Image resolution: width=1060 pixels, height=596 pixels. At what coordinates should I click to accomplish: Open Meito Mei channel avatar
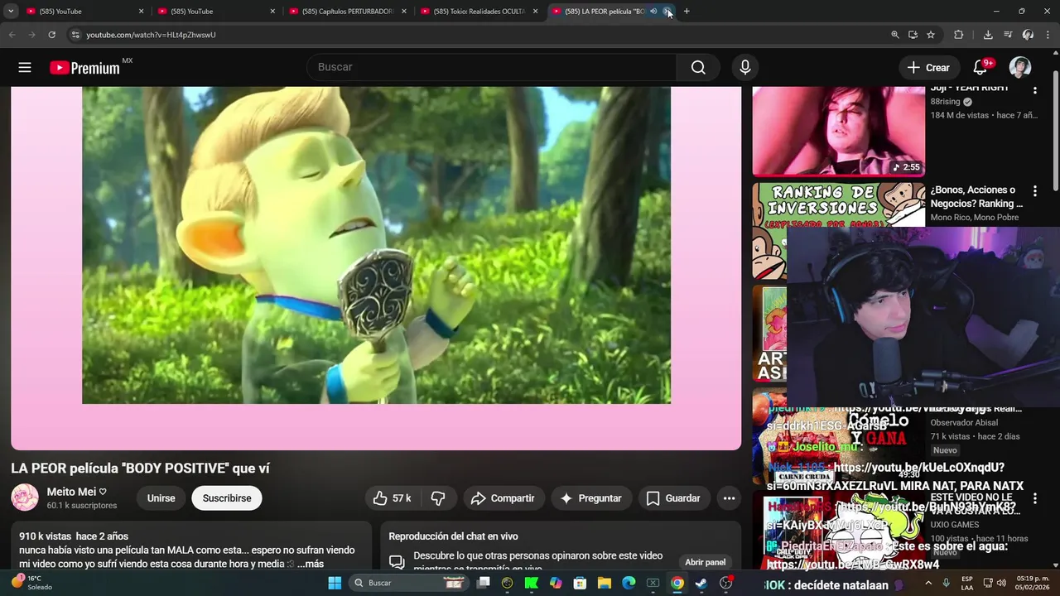[x=25, y=497]
